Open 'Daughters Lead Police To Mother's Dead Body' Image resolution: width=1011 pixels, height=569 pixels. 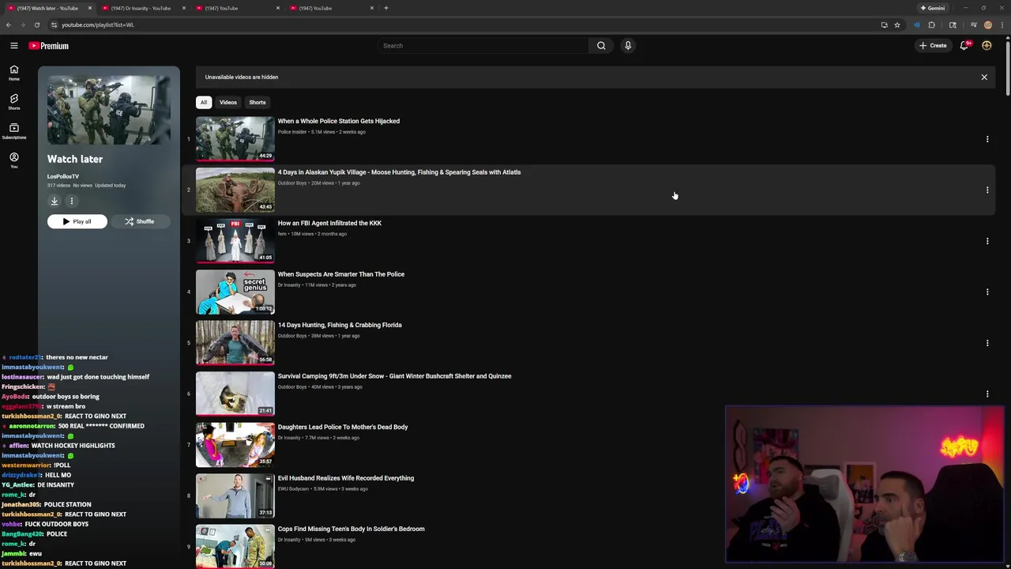(343, 427)
